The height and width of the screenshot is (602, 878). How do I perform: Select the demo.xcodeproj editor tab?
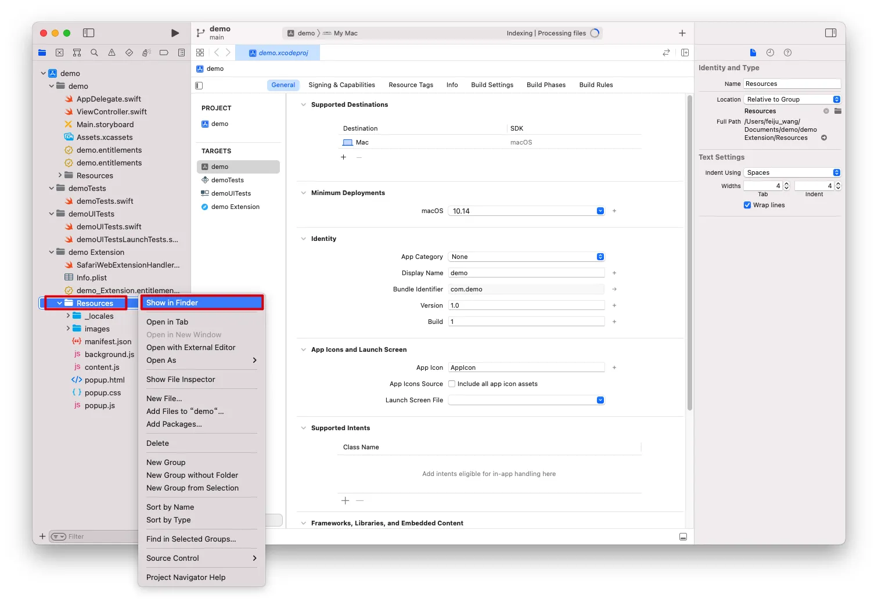[x=278, y=53]
